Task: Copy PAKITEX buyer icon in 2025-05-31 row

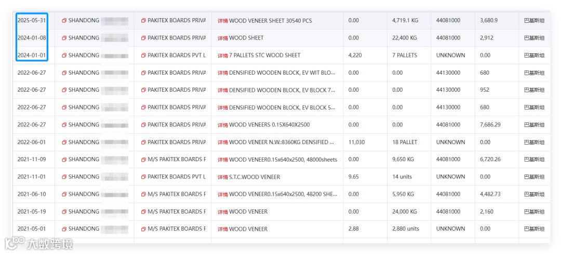Action: coord(143,21)
